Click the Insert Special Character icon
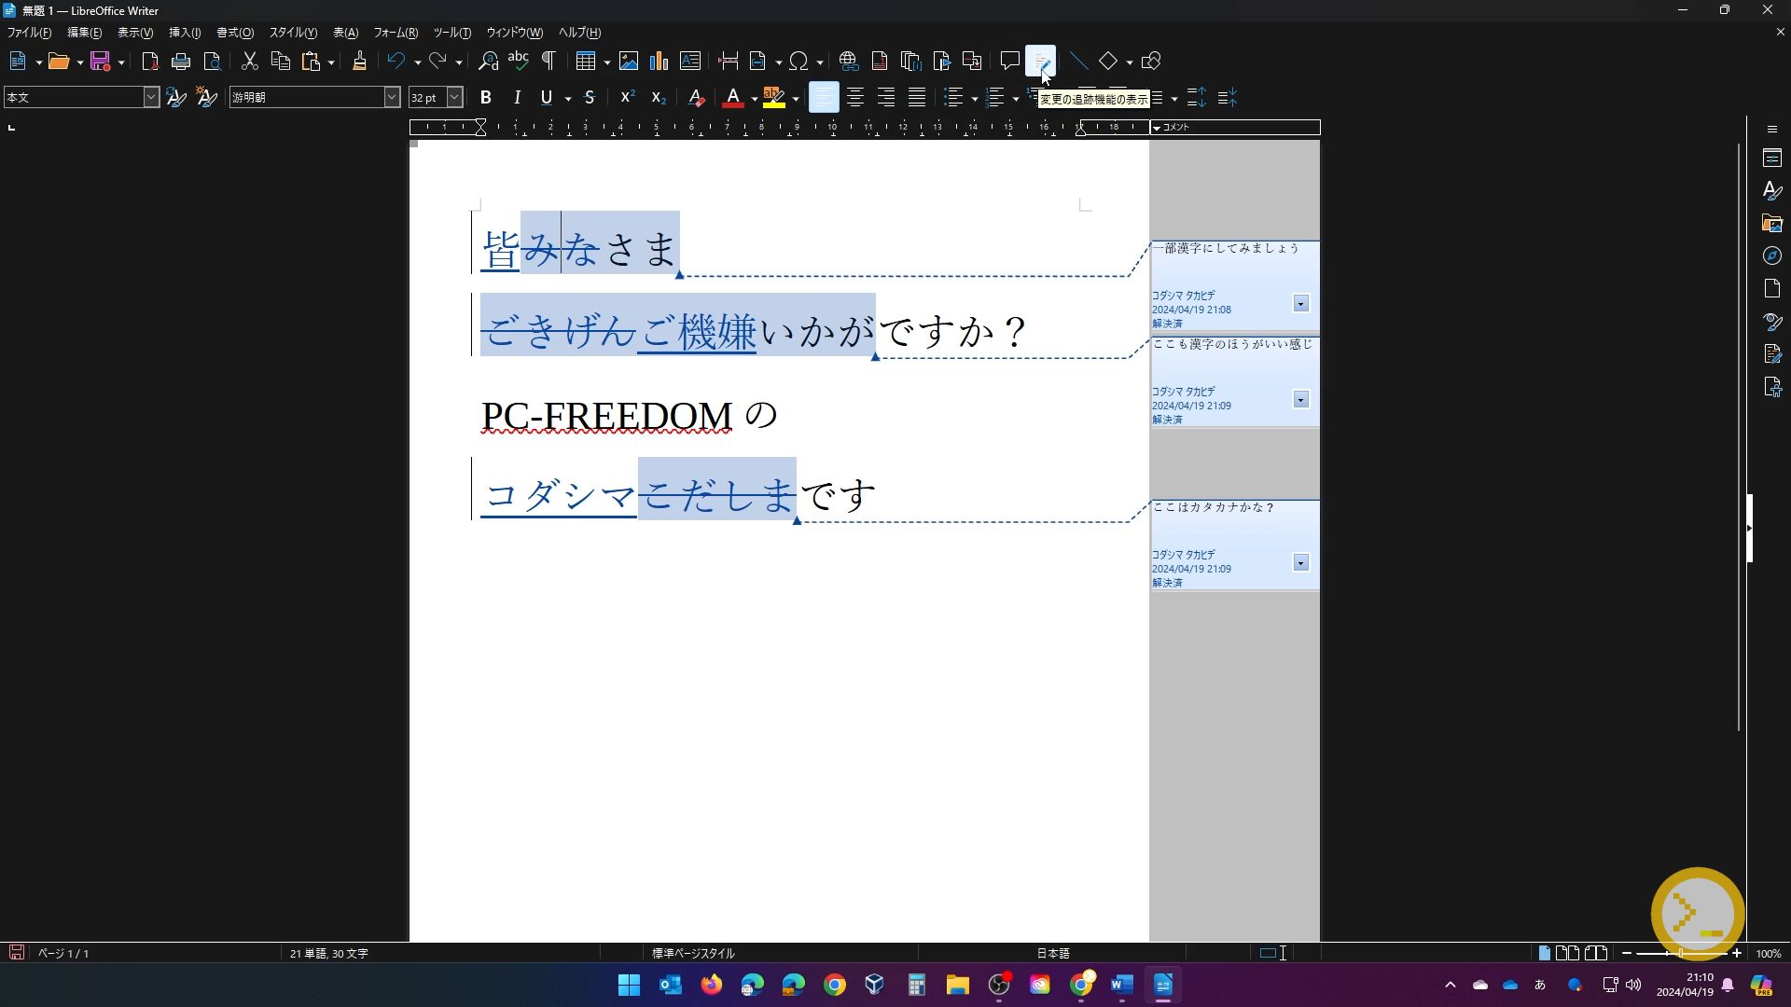Screen dimensions: 1791x1007 pyautogui.click(x=798, y=62)
